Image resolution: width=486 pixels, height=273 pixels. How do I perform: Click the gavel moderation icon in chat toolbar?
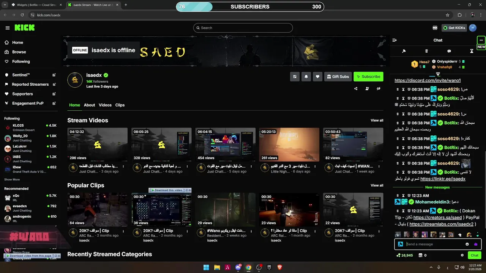point(404,51)
